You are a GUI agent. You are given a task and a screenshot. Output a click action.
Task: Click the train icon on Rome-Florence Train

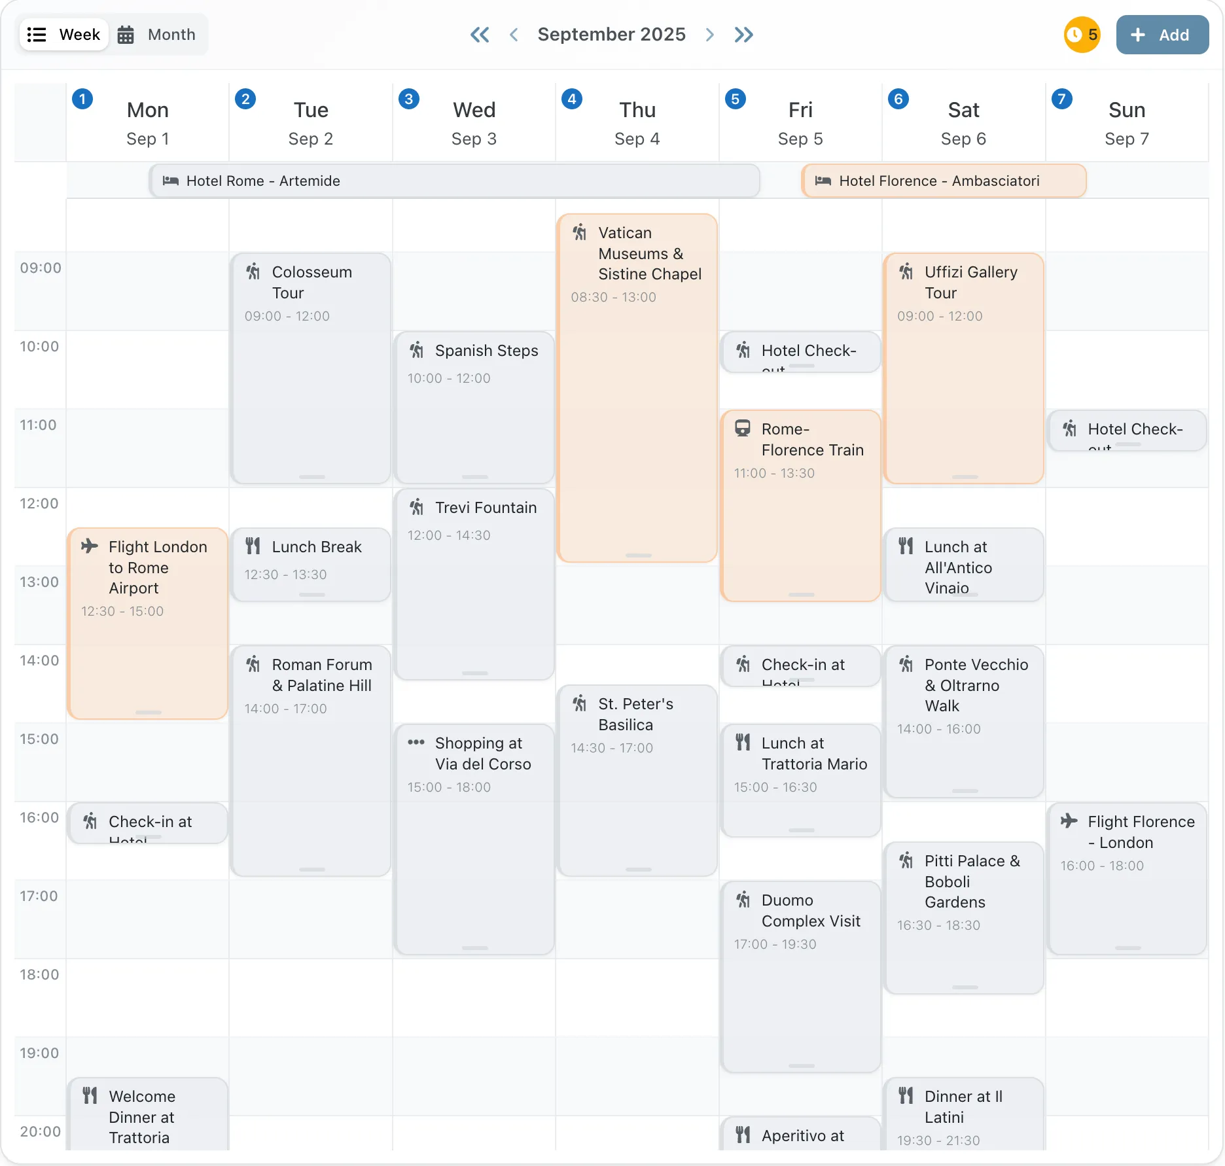(x=743, y=429)
